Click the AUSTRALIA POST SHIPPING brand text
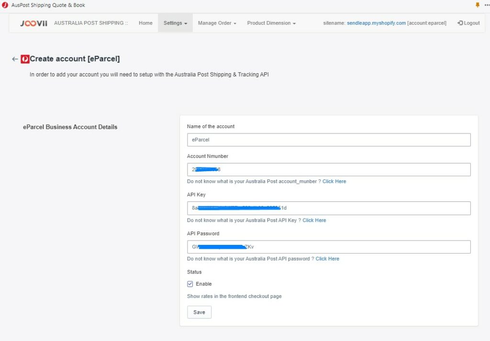490x341 pixels. click(x=91, y=23)
